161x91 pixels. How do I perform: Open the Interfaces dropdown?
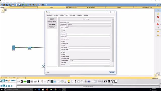(89, 26)
